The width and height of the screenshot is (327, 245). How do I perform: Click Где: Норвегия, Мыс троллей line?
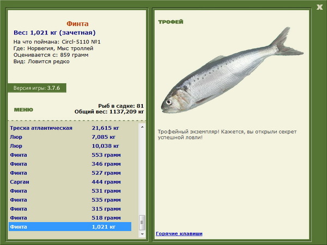click(53, 48)
